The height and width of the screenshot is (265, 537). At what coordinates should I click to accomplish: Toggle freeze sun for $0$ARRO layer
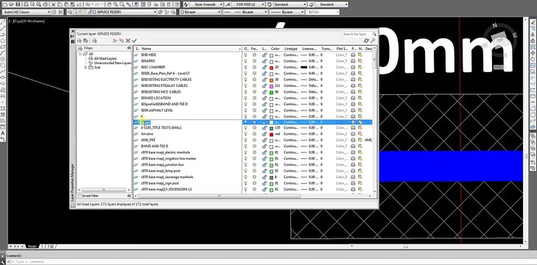254,61
